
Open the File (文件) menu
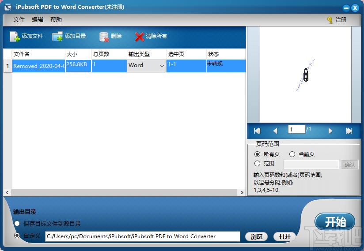19,19
